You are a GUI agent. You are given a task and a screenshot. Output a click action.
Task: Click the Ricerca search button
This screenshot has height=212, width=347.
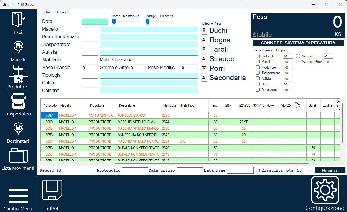pyautogui.click(x=330, y=170)
